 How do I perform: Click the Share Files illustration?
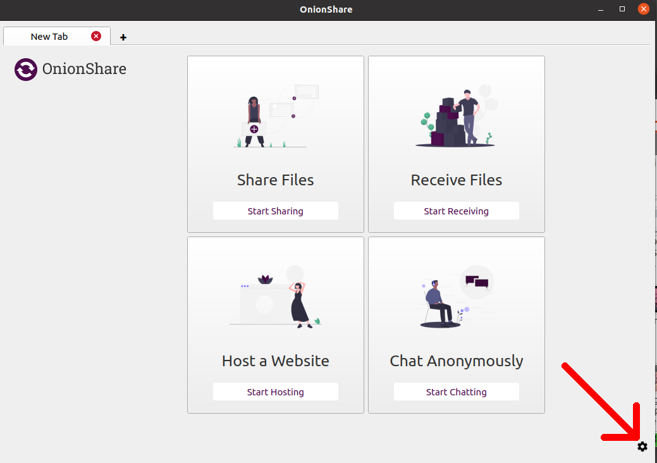[276, 115]
